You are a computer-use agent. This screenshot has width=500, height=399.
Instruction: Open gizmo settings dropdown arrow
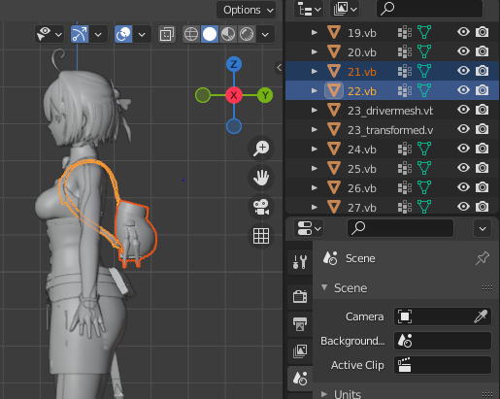click(98, 34)
